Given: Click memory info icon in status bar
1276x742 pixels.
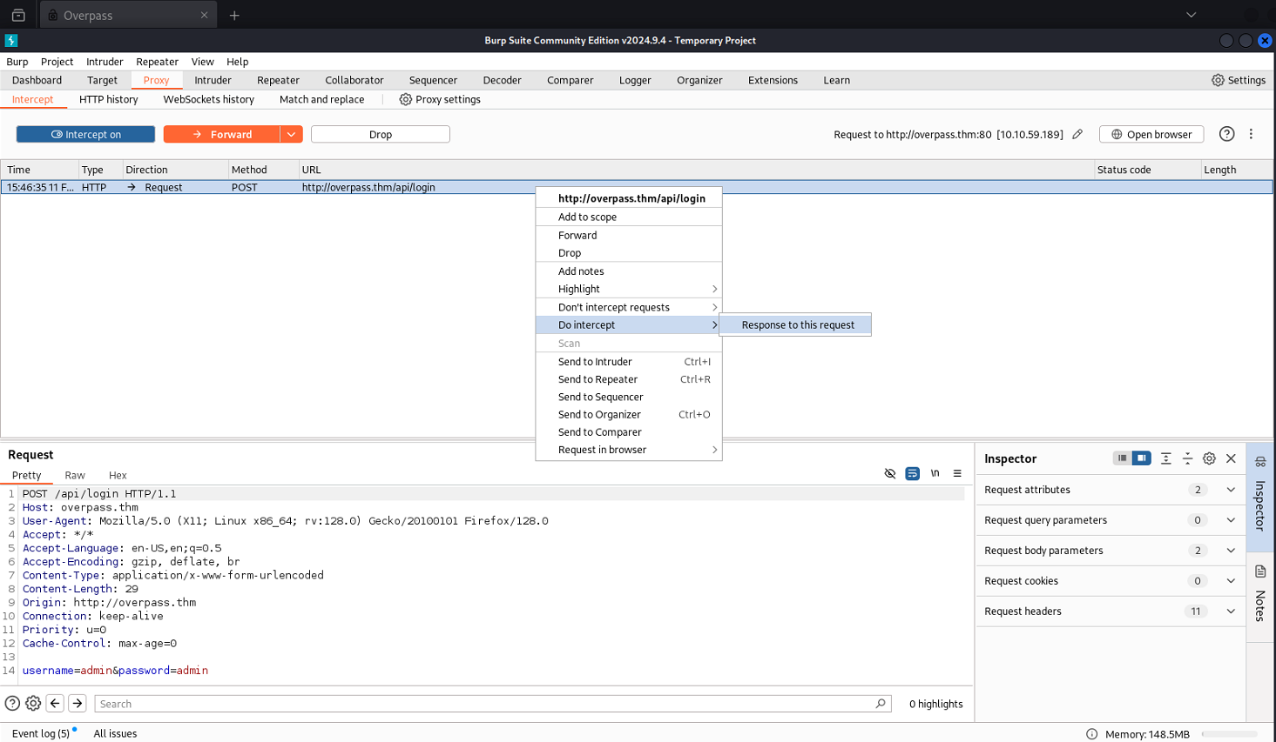Looking at the screenshot, I should pos(1091,734).
